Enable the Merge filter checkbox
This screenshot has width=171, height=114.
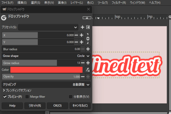pos(27,97)
